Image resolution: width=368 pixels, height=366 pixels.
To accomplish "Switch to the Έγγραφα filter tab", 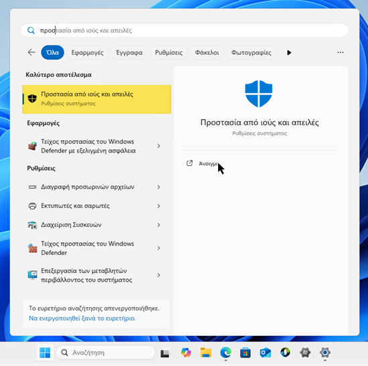I will click(129, 52).
